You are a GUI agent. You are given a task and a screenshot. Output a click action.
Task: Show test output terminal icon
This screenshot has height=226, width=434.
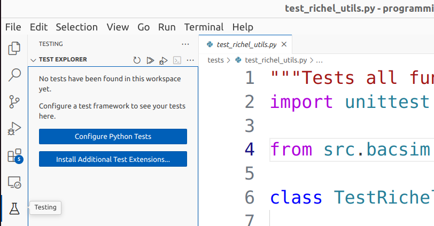click(x=177, y=60)
